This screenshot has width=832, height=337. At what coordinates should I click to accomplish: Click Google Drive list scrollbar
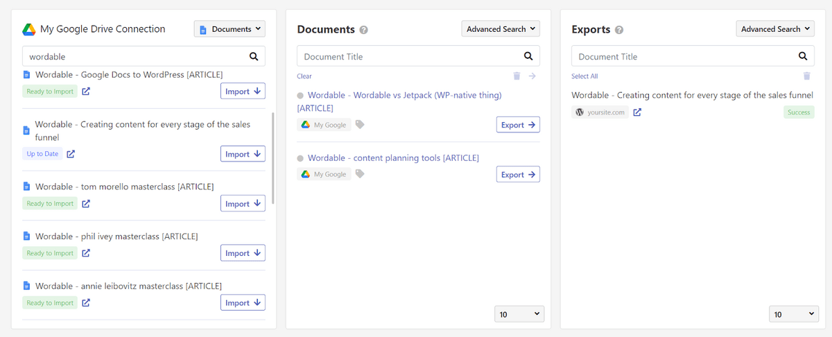point(273,158)
